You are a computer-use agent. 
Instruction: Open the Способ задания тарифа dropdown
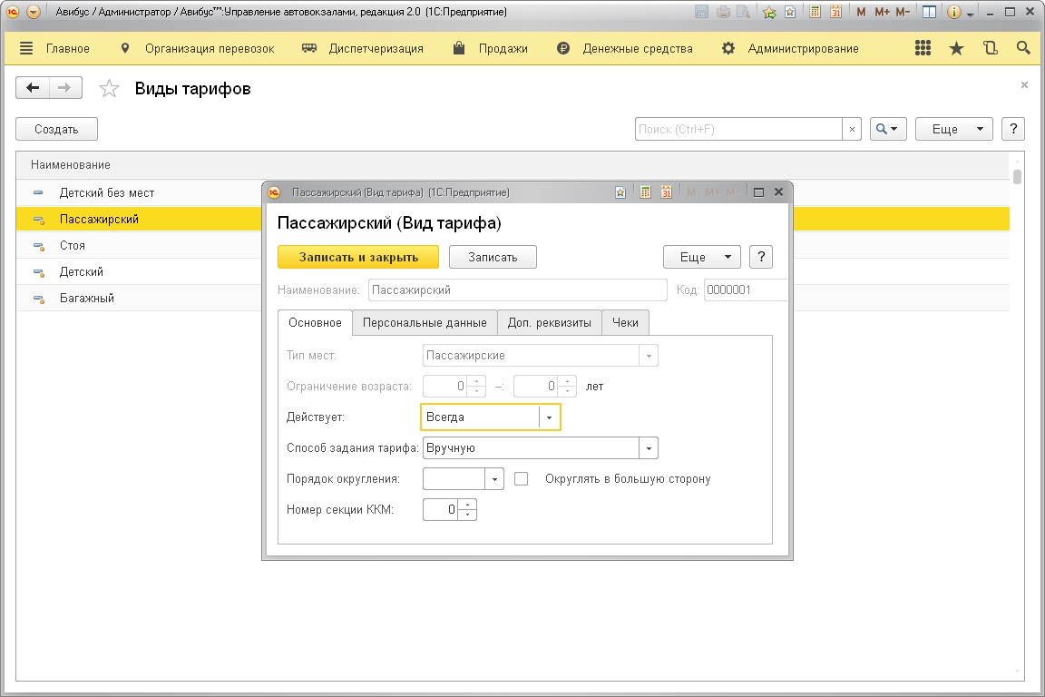(649, 448)
